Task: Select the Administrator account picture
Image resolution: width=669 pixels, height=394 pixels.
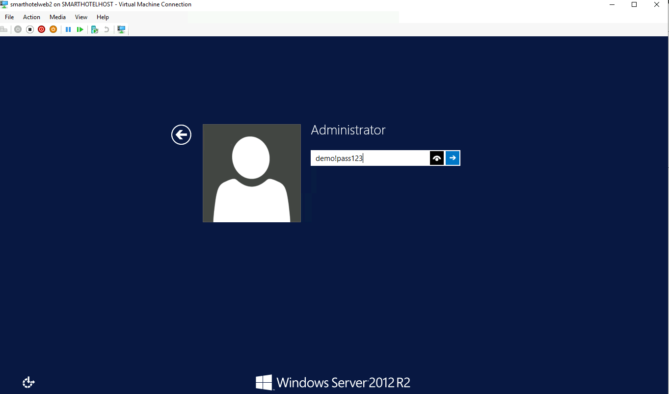Action: point(252,173)
